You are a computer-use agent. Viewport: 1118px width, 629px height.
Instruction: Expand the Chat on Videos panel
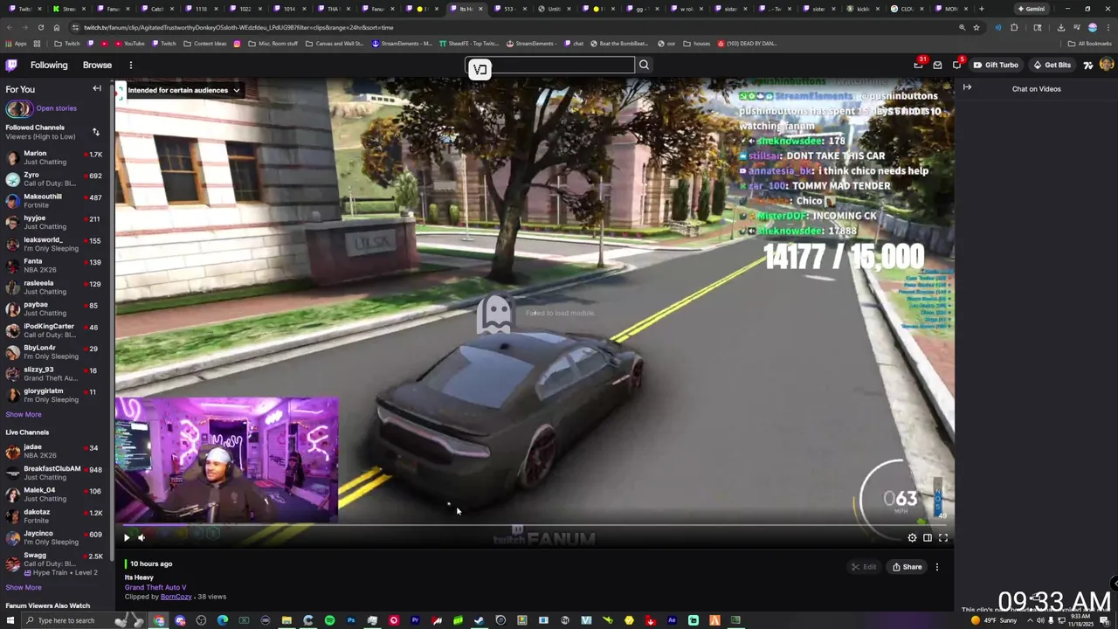(967, 87)
